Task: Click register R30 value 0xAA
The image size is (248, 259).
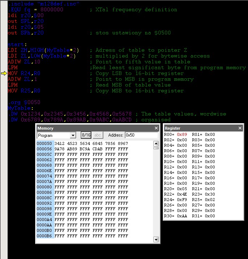Action: (x=182, y=216)
